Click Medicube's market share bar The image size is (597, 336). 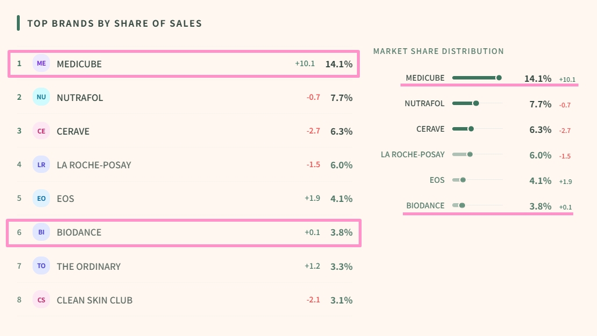(477, 78)
